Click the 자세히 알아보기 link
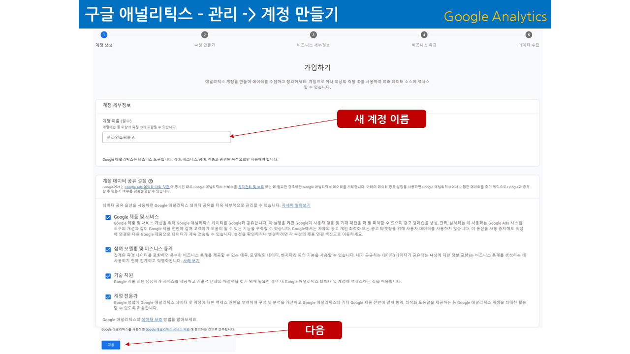Viewport: 630px width, 354px height. [296, 205]
